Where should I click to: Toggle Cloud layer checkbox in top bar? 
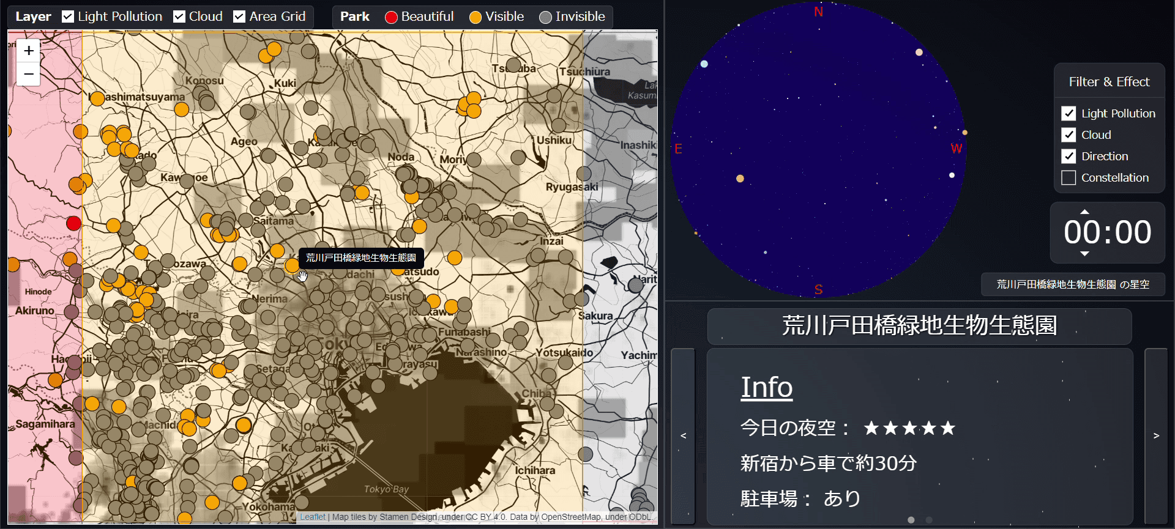click(x=179, y=17)
